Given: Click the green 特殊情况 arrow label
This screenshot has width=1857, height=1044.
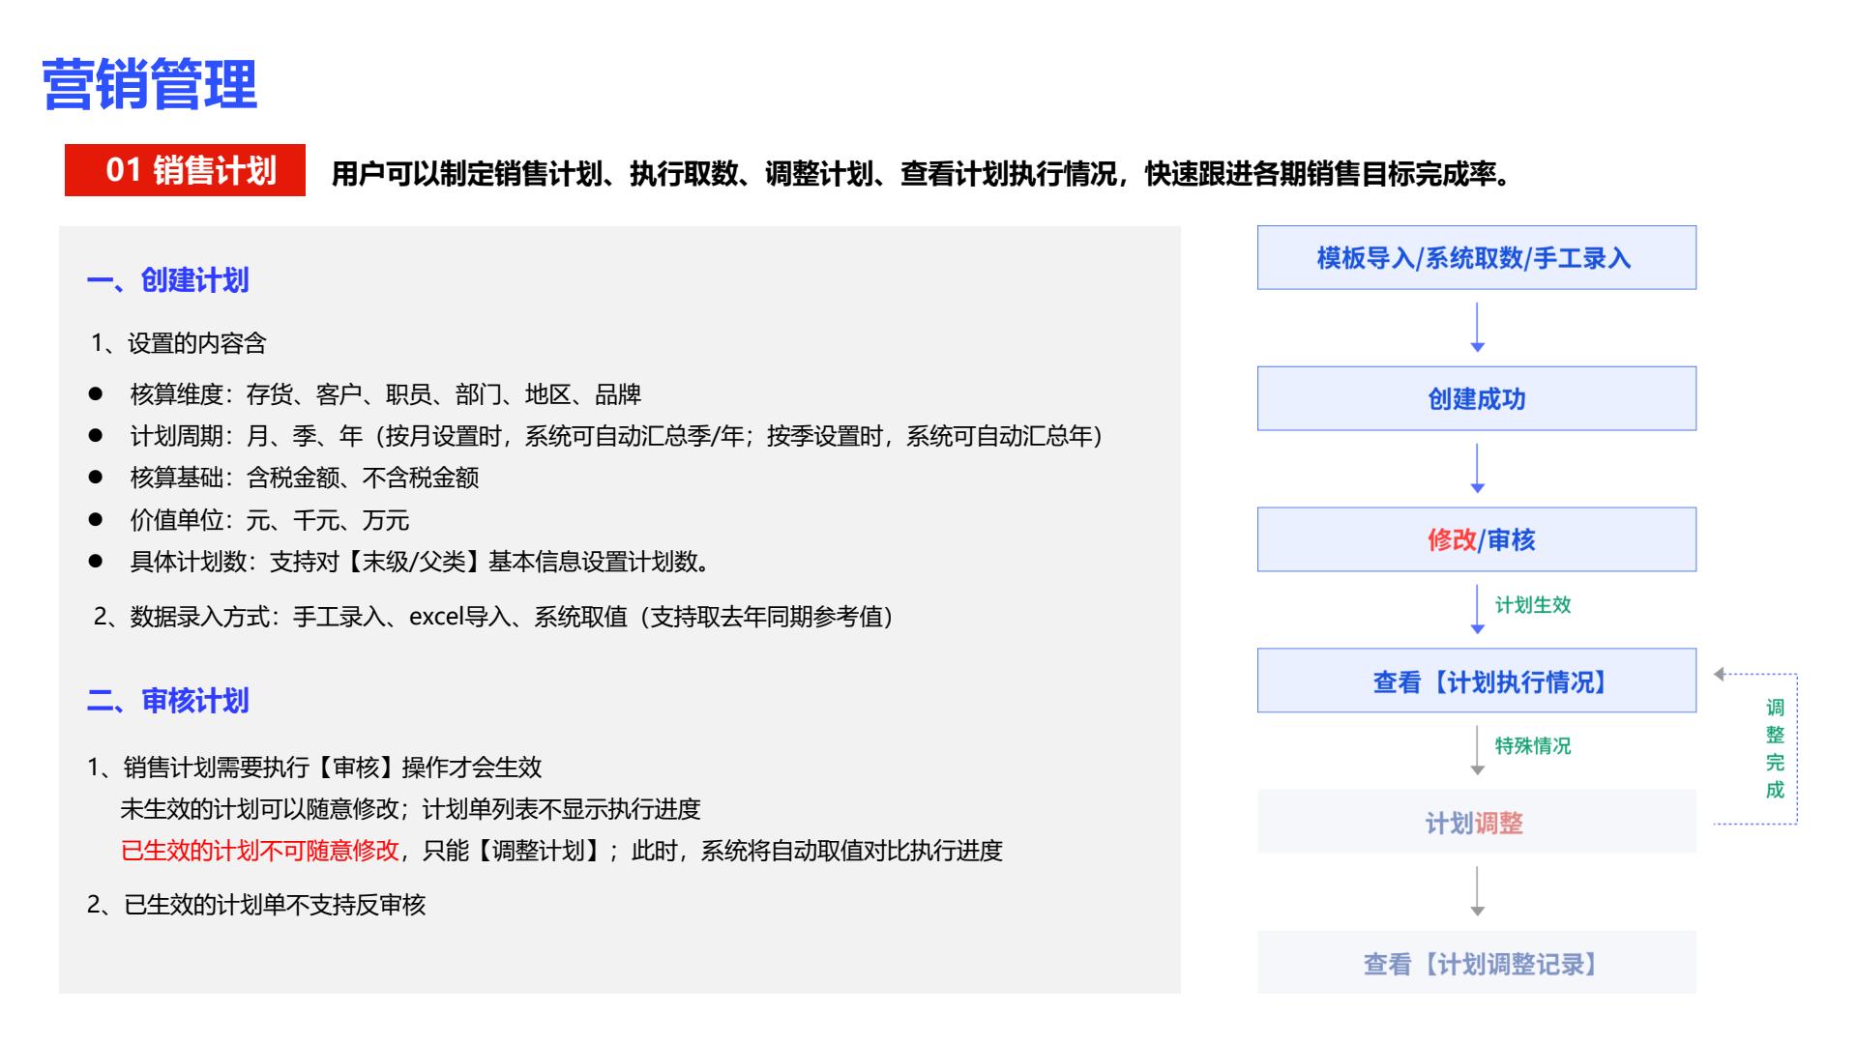Looking at the screenshot, I should (1533, 746).
